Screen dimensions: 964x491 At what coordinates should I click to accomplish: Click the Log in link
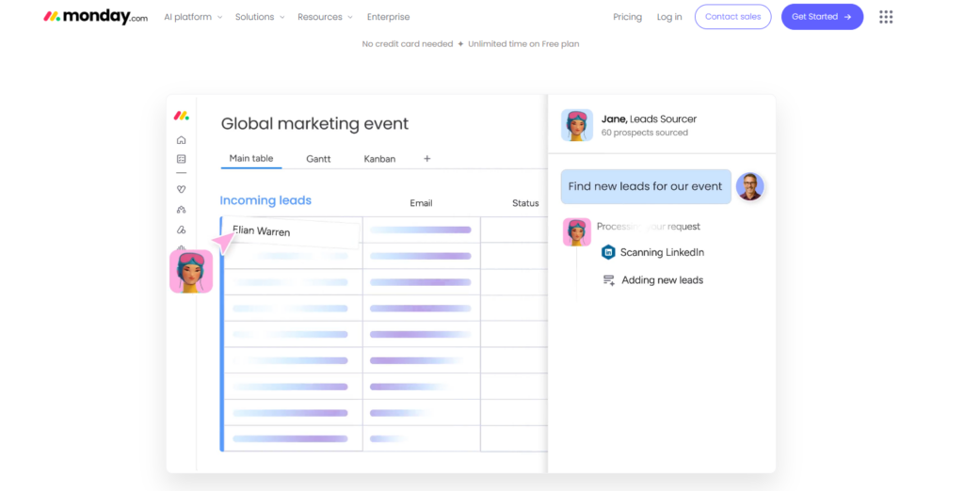coord(669,17)
